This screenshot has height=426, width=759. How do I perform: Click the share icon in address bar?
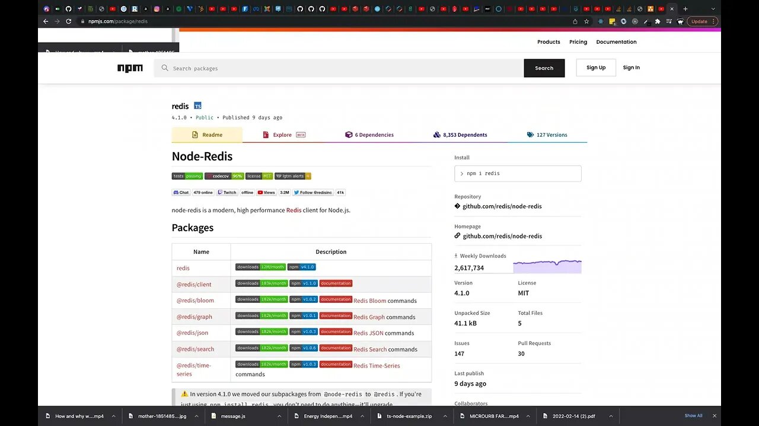pyautogui.click(x=575, y=21)
